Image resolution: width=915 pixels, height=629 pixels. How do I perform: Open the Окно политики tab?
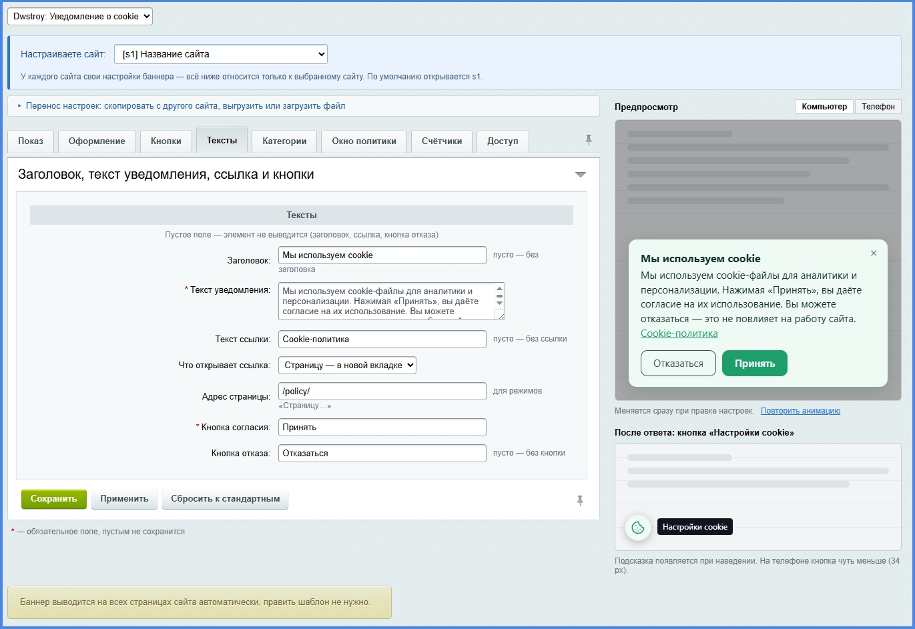tap(364, 141)
